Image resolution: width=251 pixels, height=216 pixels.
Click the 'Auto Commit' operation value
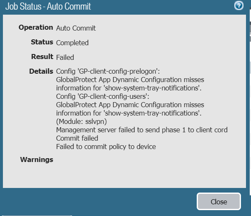point(76,28)
